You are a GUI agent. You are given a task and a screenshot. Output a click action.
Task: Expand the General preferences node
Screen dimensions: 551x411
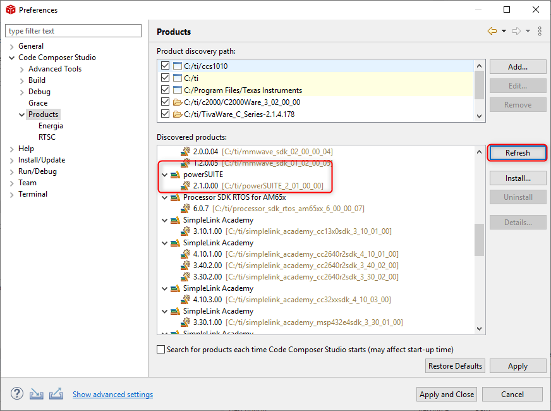pos(12,46)
